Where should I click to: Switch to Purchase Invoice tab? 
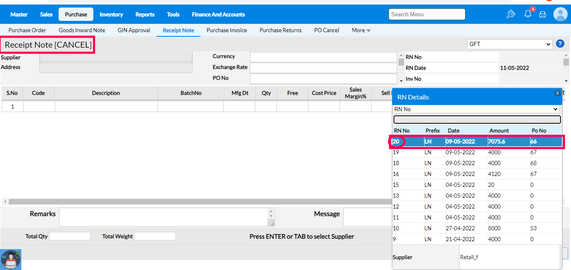click(226, 30)
